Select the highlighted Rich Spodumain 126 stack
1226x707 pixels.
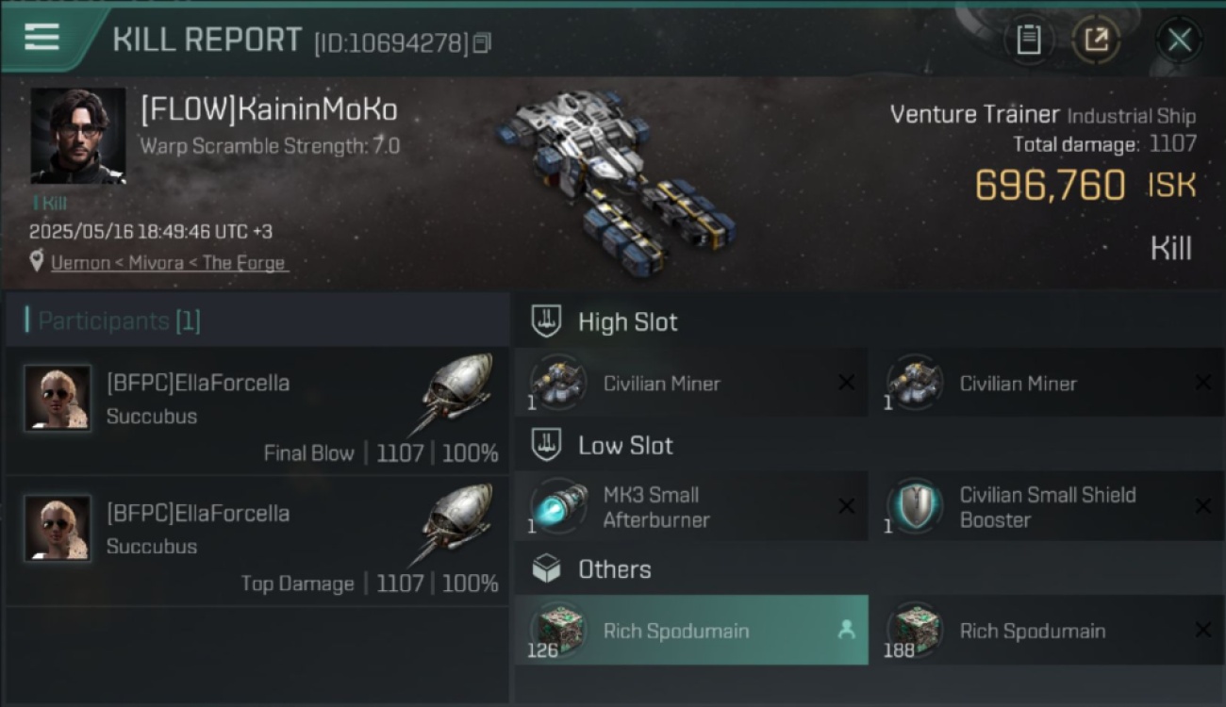pyautogui.click(x=691, y=630)
